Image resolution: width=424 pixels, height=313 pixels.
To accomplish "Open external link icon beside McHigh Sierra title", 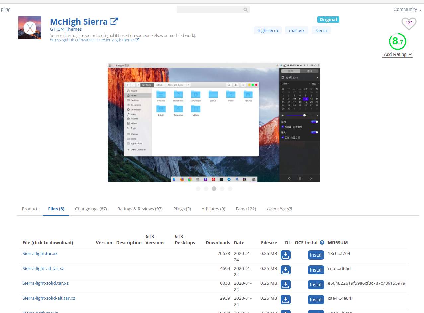I will pyautogui.click(x=114, y=21).
